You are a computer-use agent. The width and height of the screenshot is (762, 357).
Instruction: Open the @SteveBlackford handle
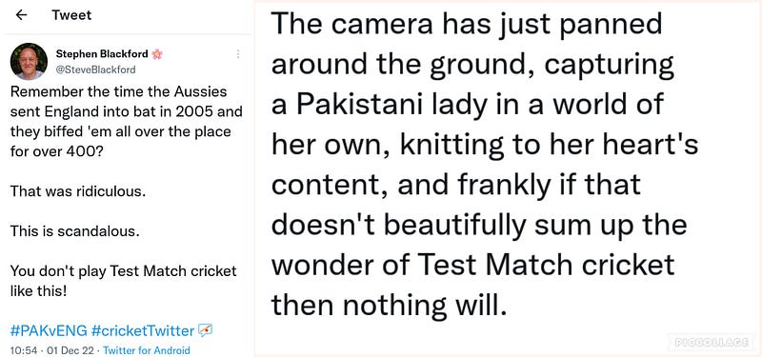(96, 69)
